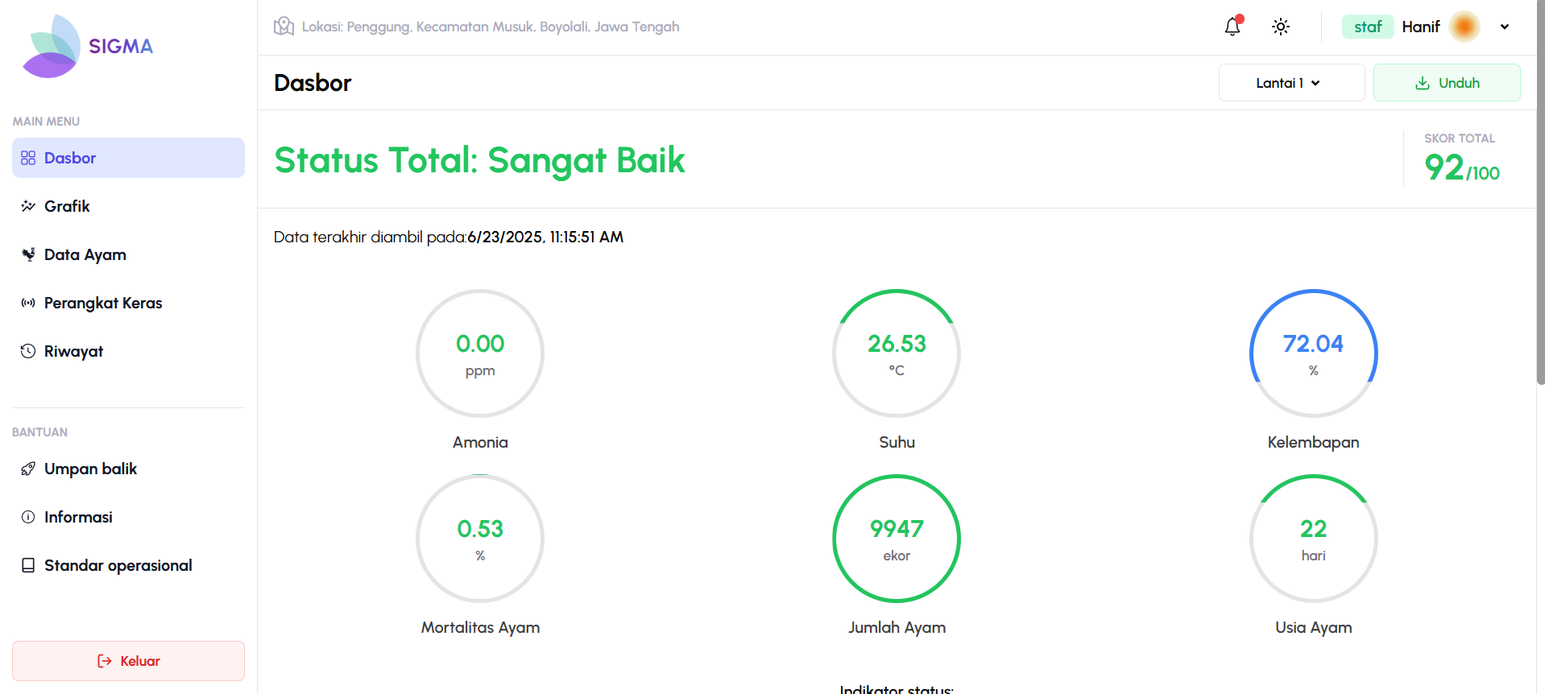Click the Grafik chart icon
Image resolution: width=1545 pixels, height=694 pixels.
pyautogui.click(x=28, y=206)
